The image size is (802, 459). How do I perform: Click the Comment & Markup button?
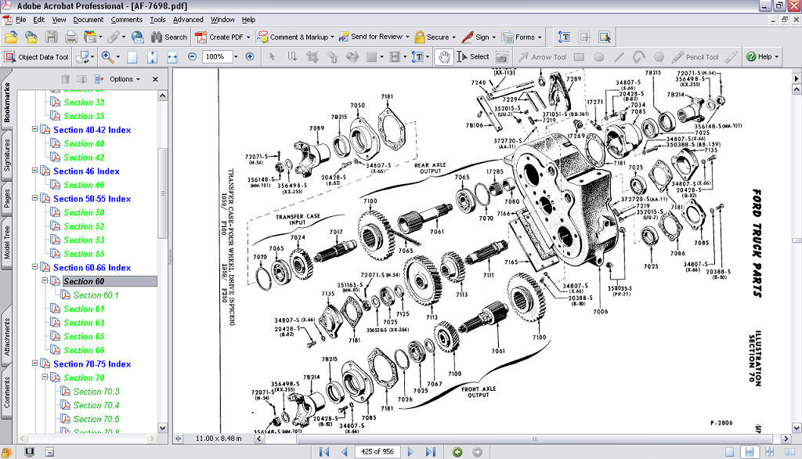pyautogui.click(x=298, y=37)
